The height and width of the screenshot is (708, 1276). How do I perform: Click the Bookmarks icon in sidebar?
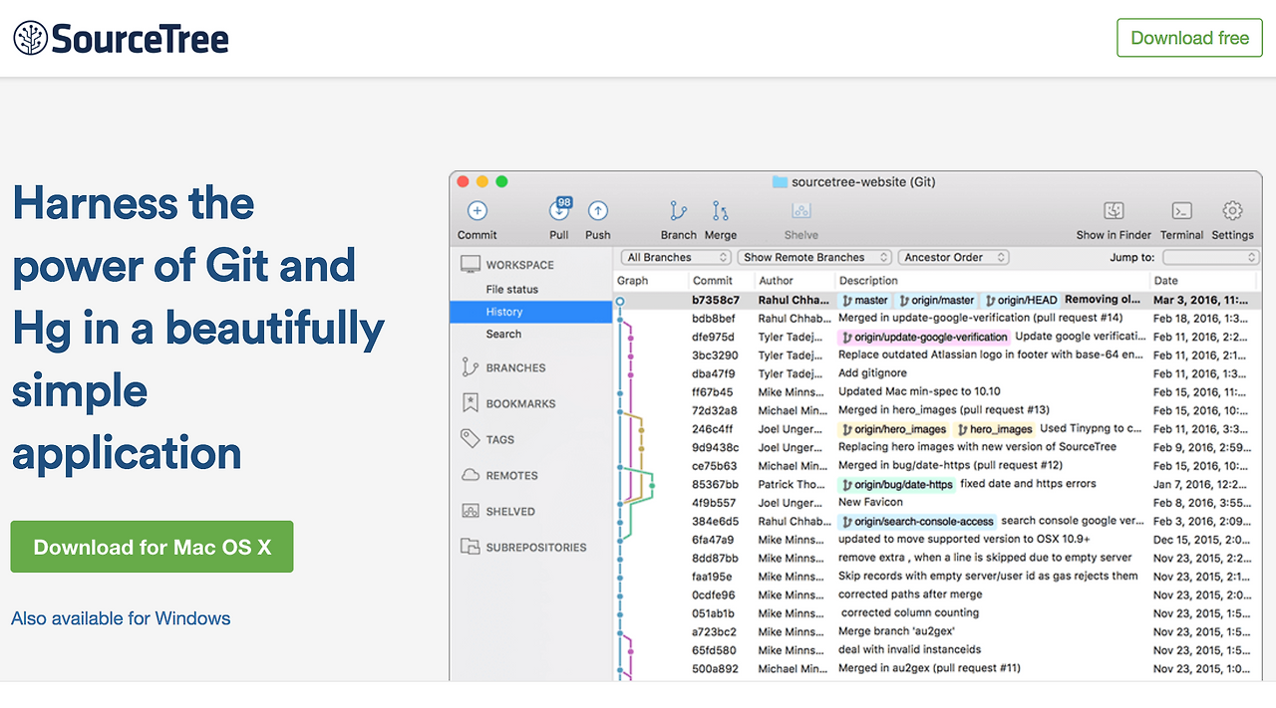click(x=470, y=403)
